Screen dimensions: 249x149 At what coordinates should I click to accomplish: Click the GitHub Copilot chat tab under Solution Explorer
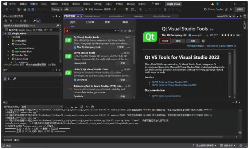tap(13, 65)
